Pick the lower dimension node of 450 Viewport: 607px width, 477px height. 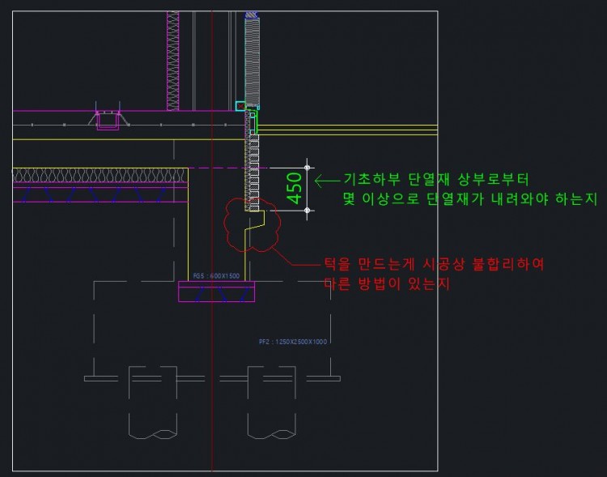click(x=307, y=211)
